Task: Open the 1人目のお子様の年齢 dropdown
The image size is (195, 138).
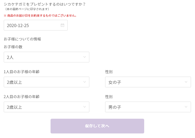Action: pos(47,82)
